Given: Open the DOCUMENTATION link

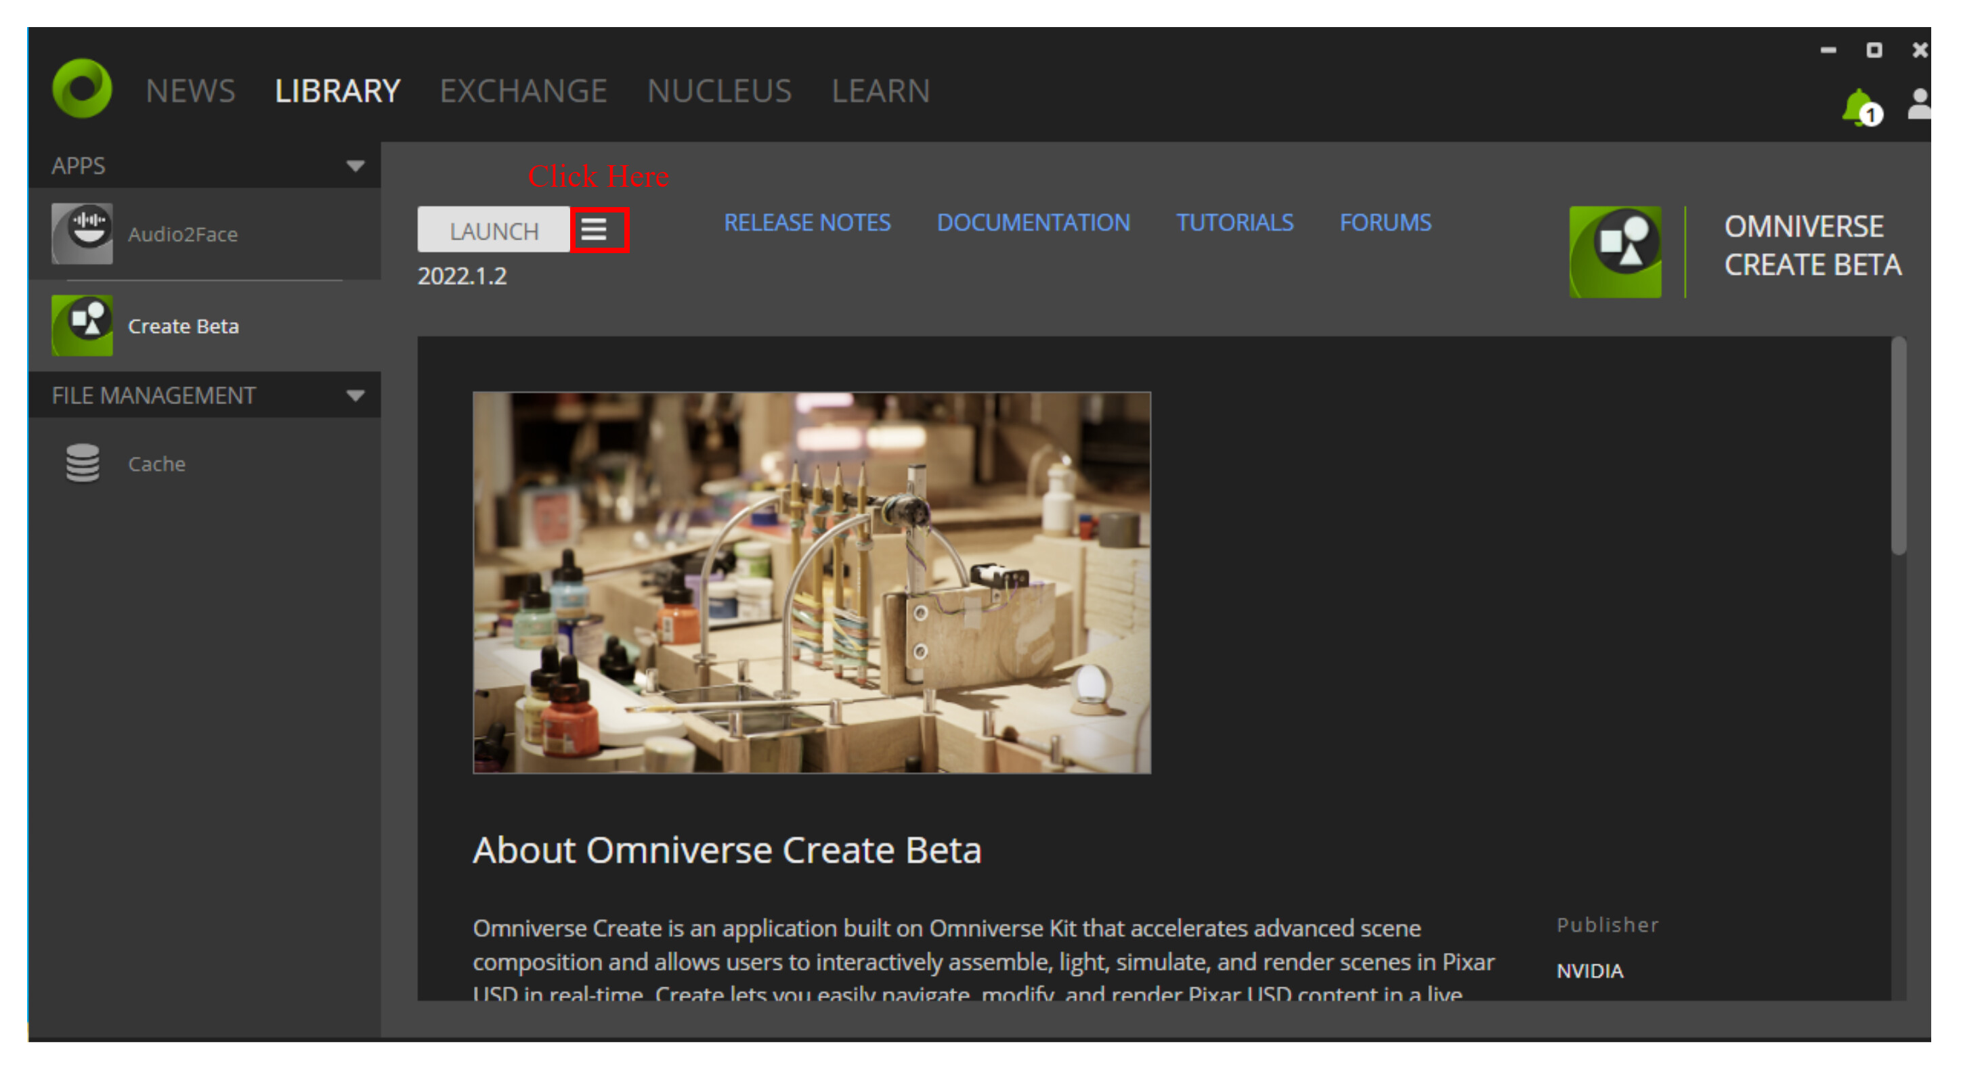Looking at the screenshot, I should (x=1032, y=223).
